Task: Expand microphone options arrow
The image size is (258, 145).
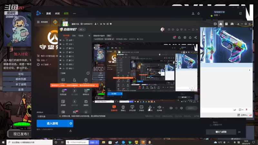Action: pos(154,108)
